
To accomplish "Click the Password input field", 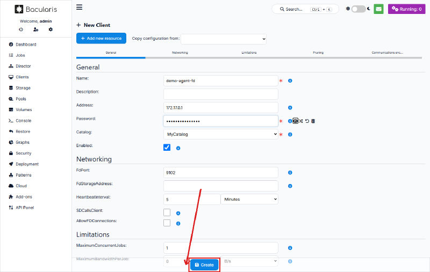I will (221, 121).
